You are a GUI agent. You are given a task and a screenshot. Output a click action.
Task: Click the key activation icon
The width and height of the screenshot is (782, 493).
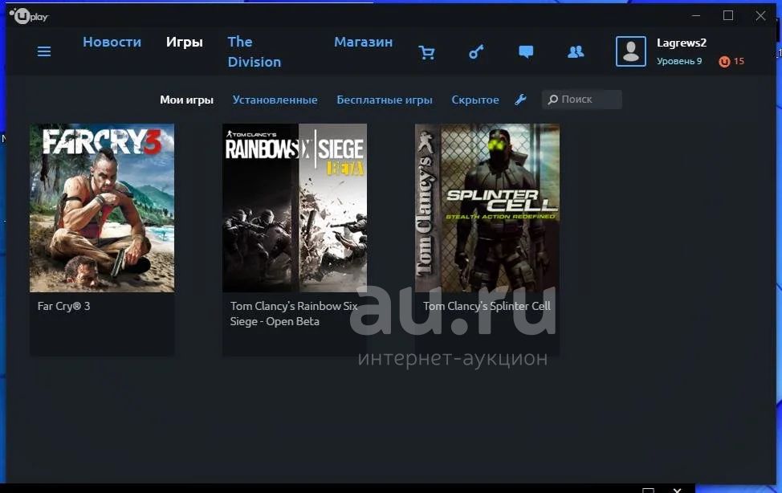476,51
